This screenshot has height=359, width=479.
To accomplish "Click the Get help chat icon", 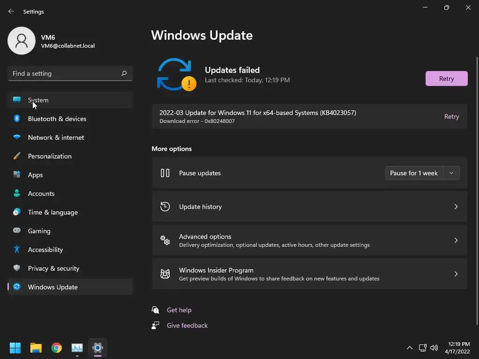I will coord(155,310).
